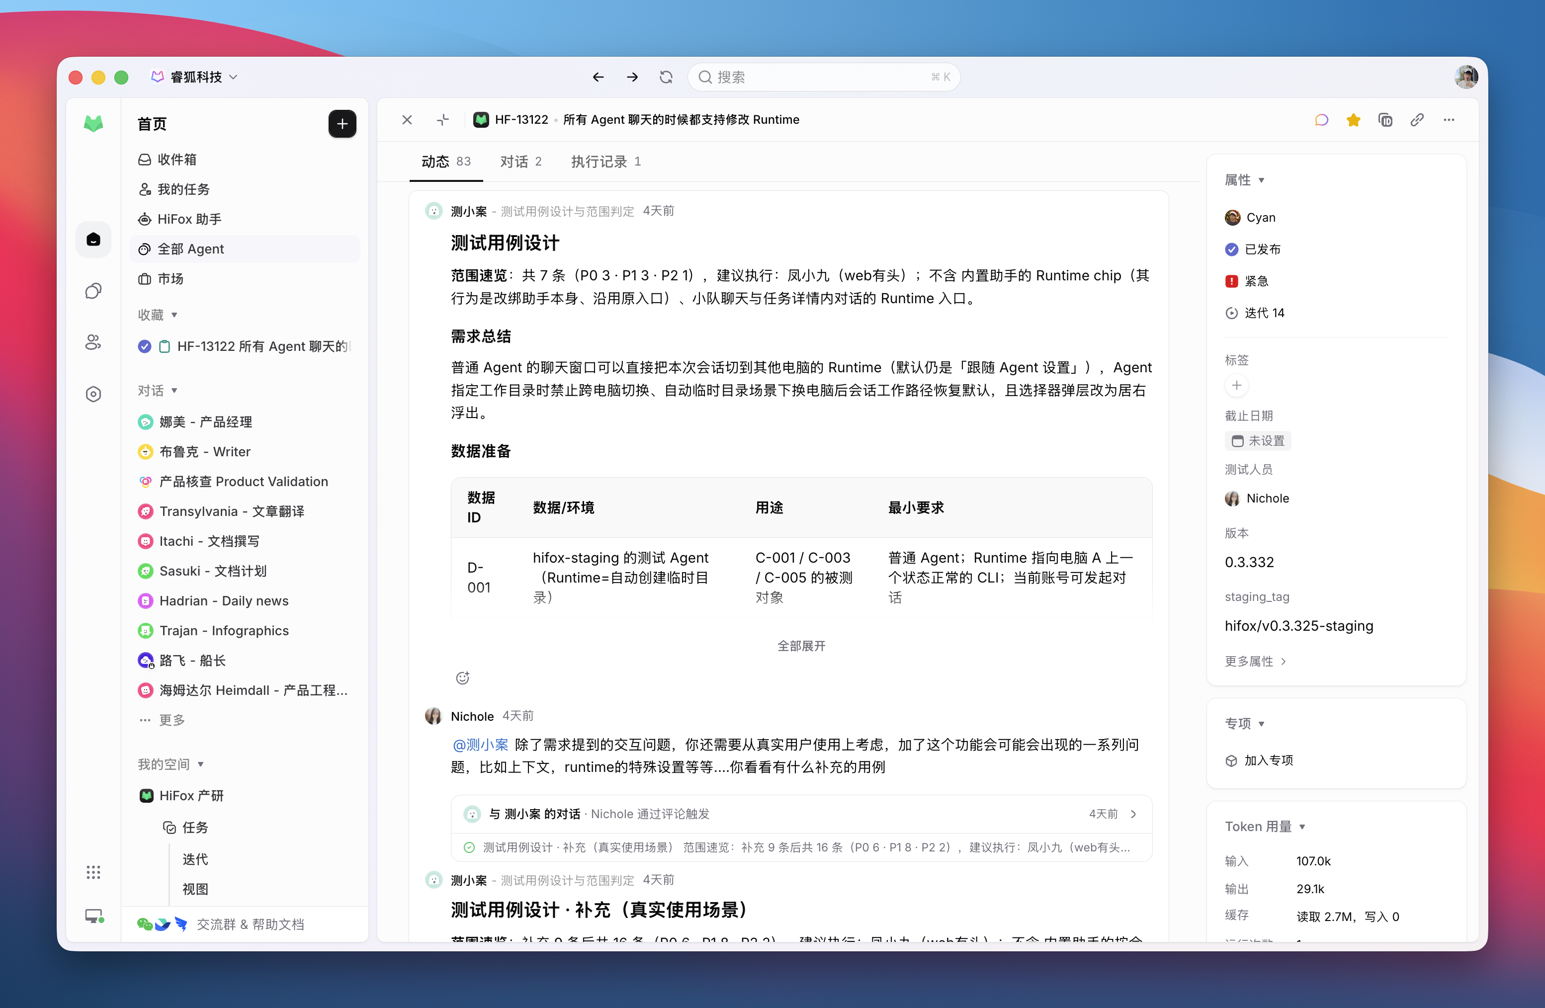Collapse the 我的空间 section

pos(171,764)
